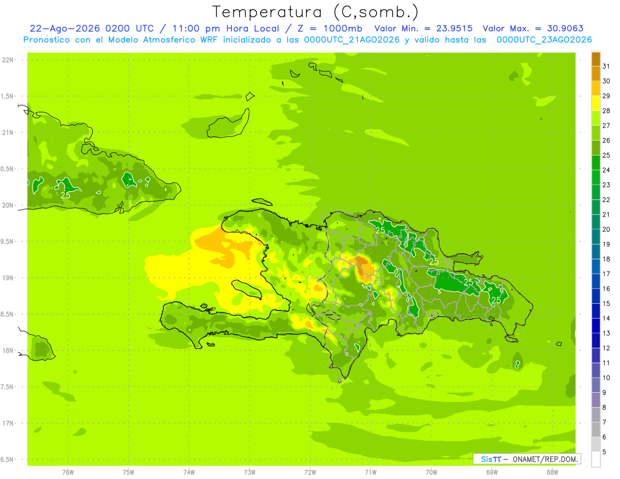The image size is (620, 479).
Task: Select the '0000UTC_23AGO2026' valid-until time text
Action: pos(544,40)
